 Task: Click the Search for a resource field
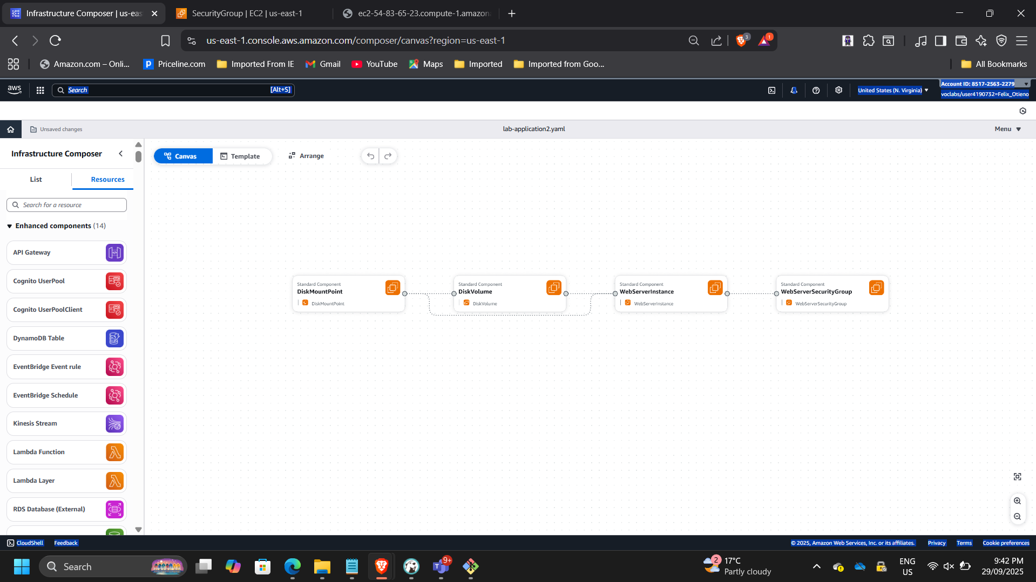tap(66, 205)
